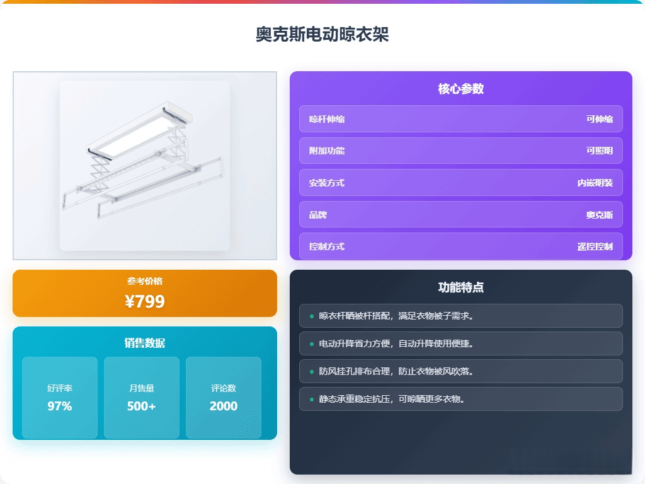Select the 防风挂孔排布合理 feature item
This screenshot has height=484, width=645.
[x=460, y=371]
